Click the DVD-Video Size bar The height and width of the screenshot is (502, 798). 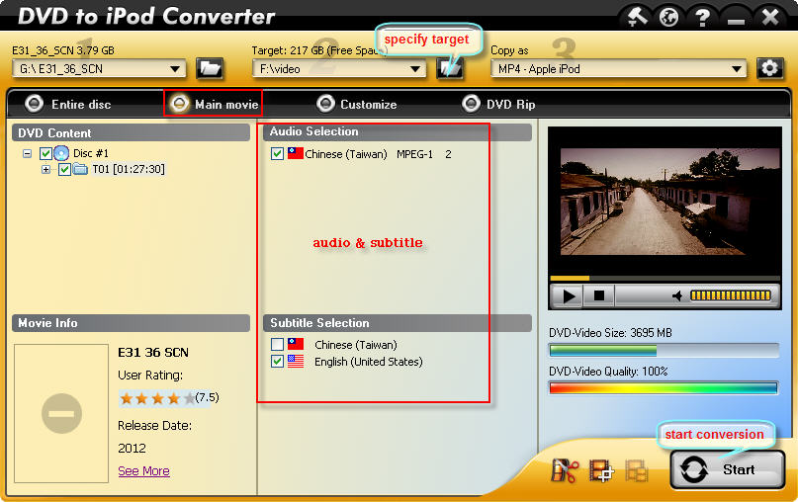point(664,351)
